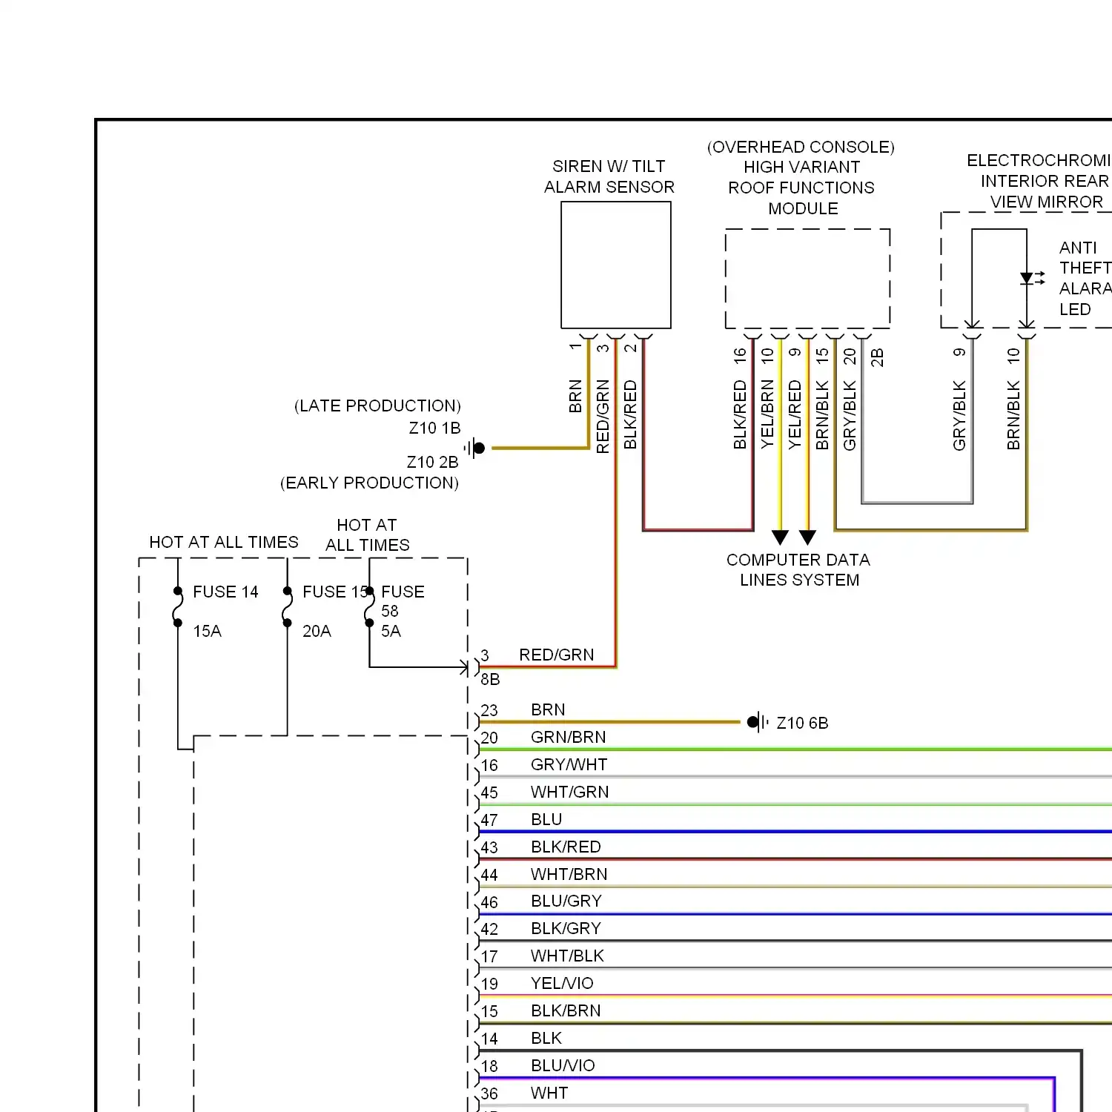Click the 'BRN' wire label at pin 23
The image size is (1112, 1112).
coord(548,709)
